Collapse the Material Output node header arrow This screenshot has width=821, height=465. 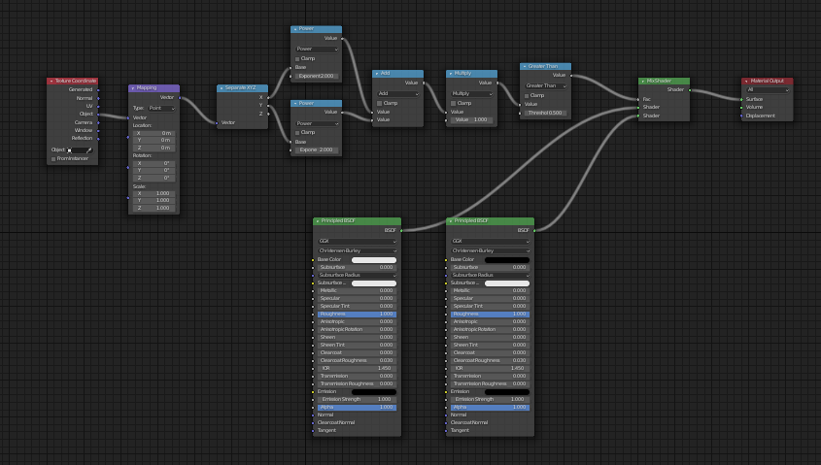[746, 82]
